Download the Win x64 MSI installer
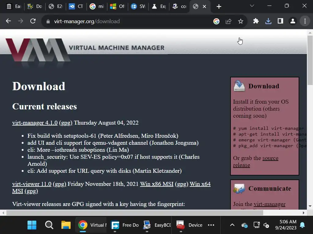Image resolution: width=313 pixels, height=234 pixels. coord(200,184)
